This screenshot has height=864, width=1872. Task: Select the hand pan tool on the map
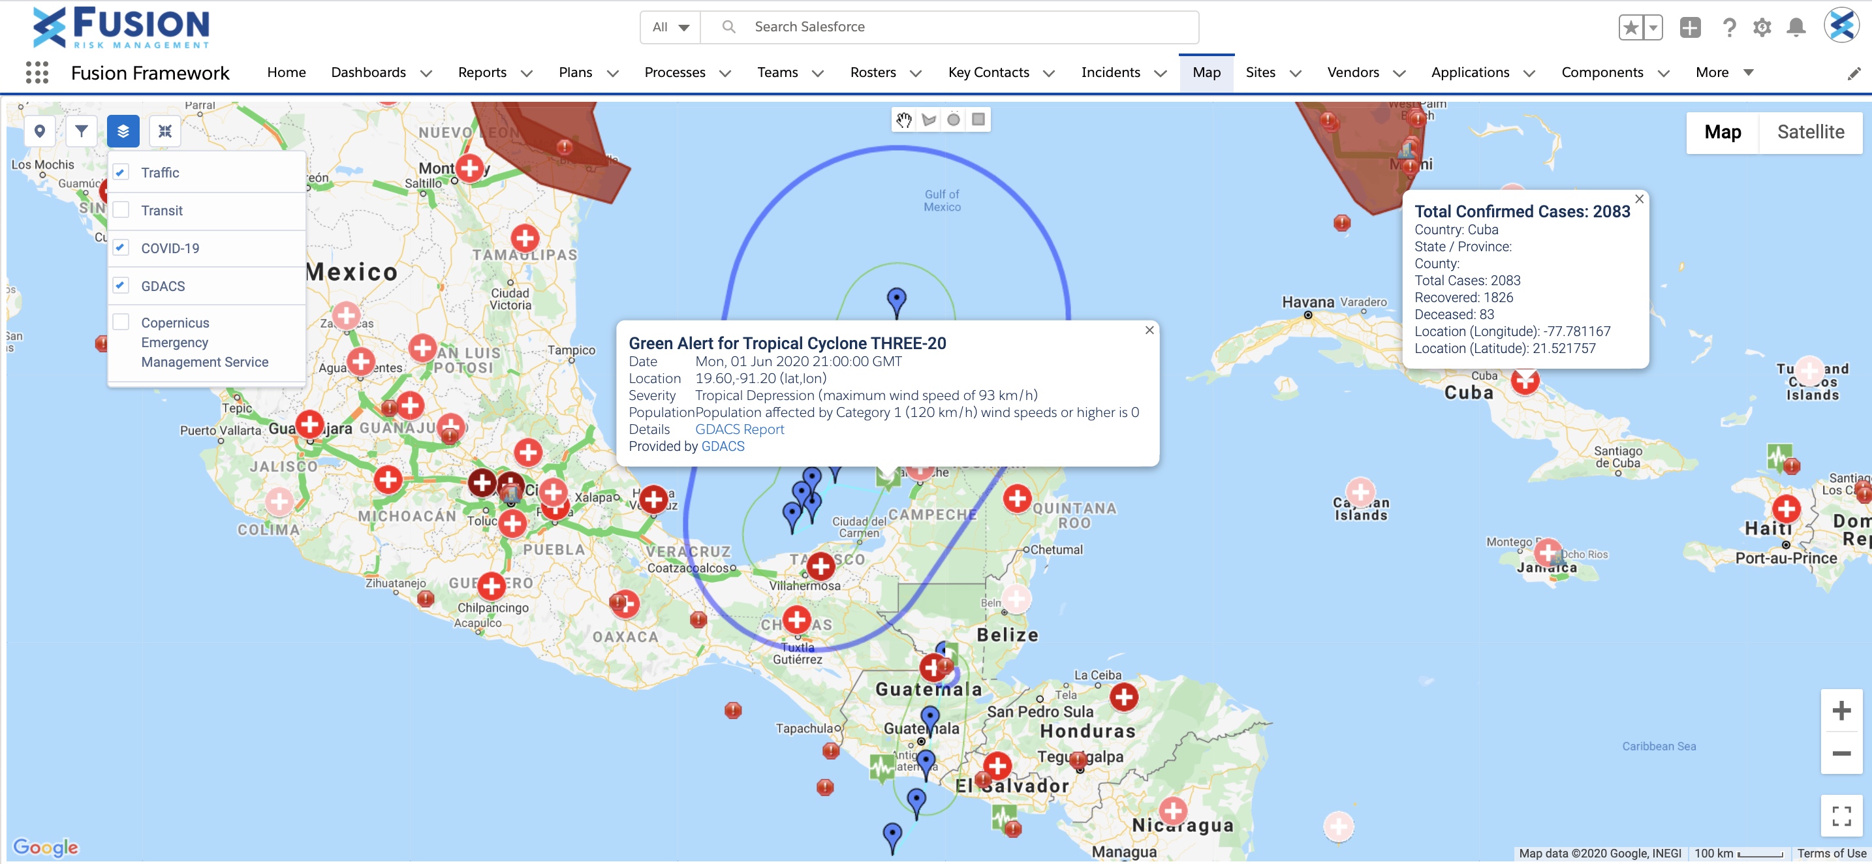tap(905, 120)
